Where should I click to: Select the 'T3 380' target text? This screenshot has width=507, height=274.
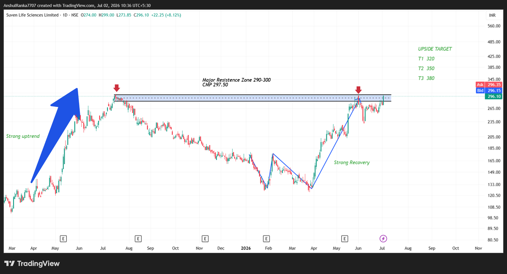(426, 78)
